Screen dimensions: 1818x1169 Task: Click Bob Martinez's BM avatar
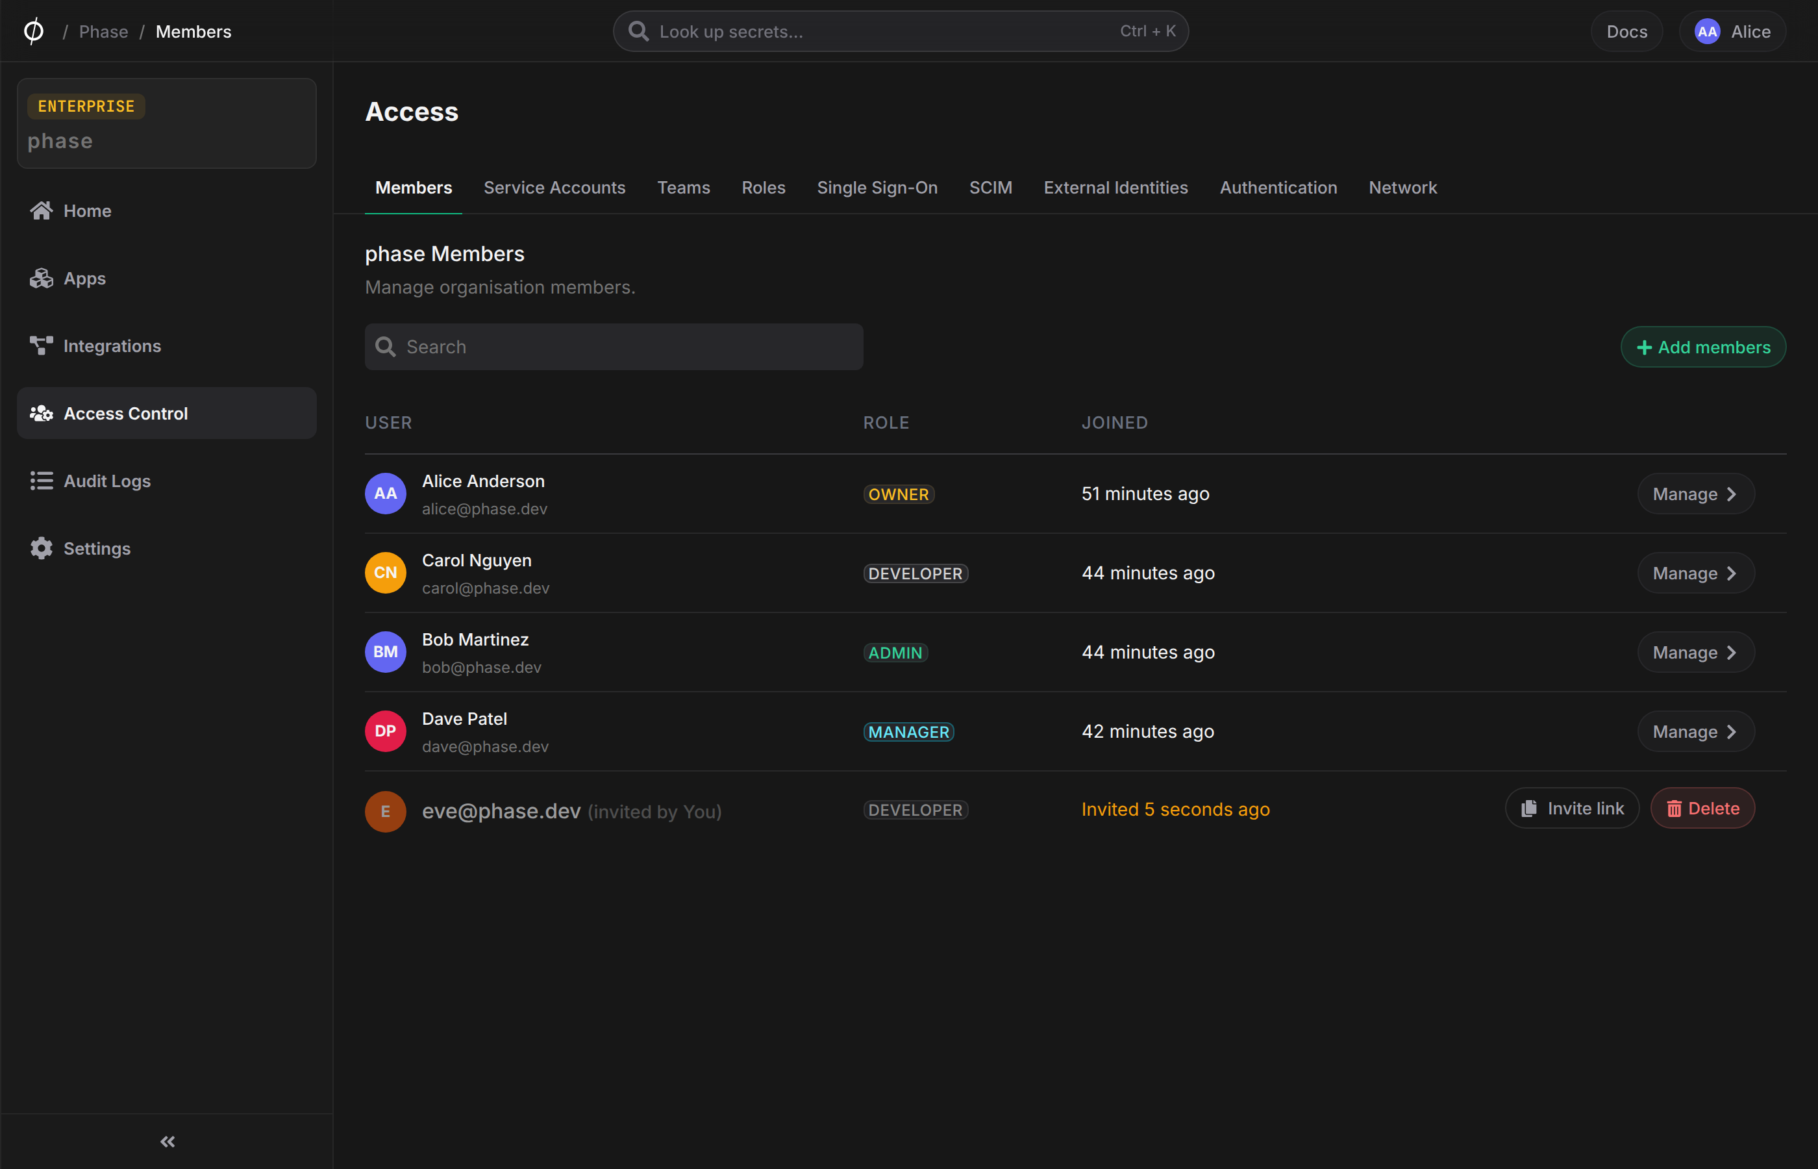point(386,651)
